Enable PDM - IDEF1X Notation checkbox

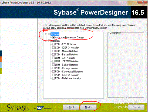(53, 75)
